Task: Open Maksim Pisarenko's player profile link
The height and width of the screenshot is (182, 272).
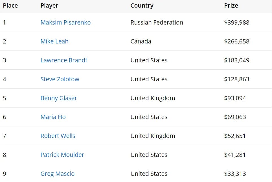Action: point(65,23)
